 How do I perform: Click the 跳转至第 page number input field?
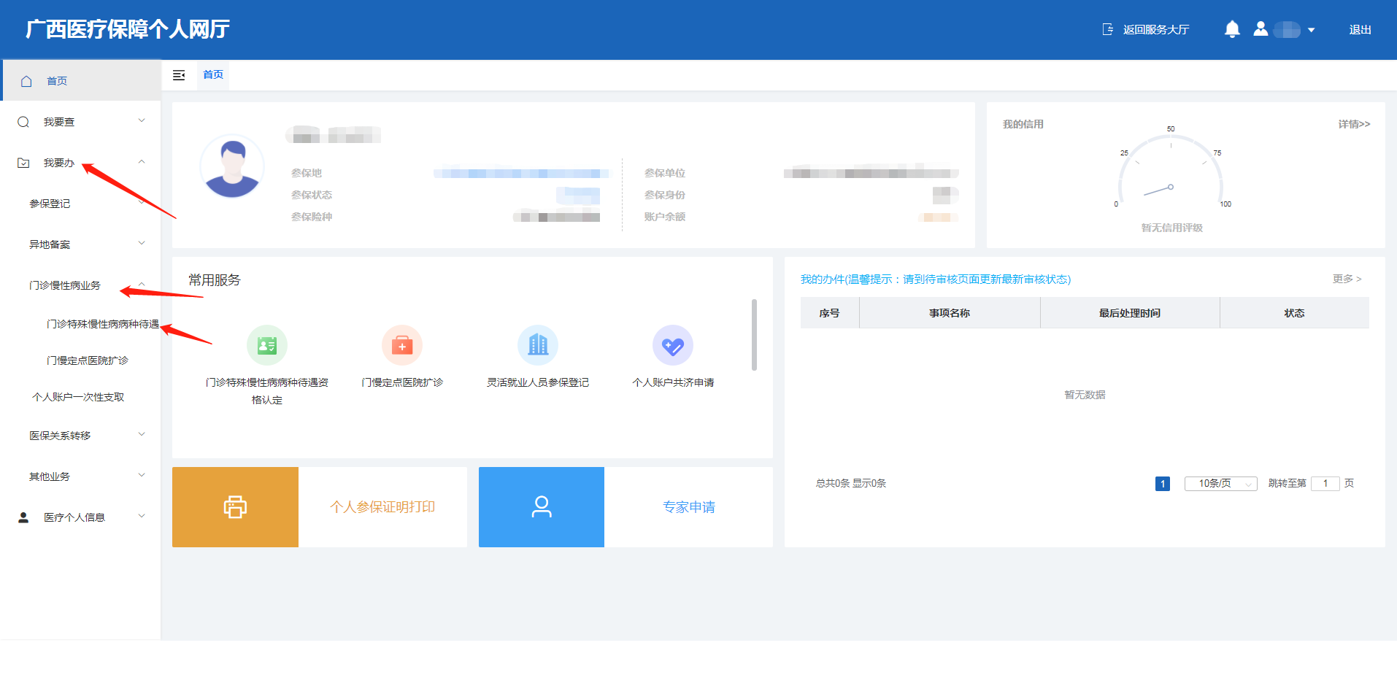tap(1325, 484)
